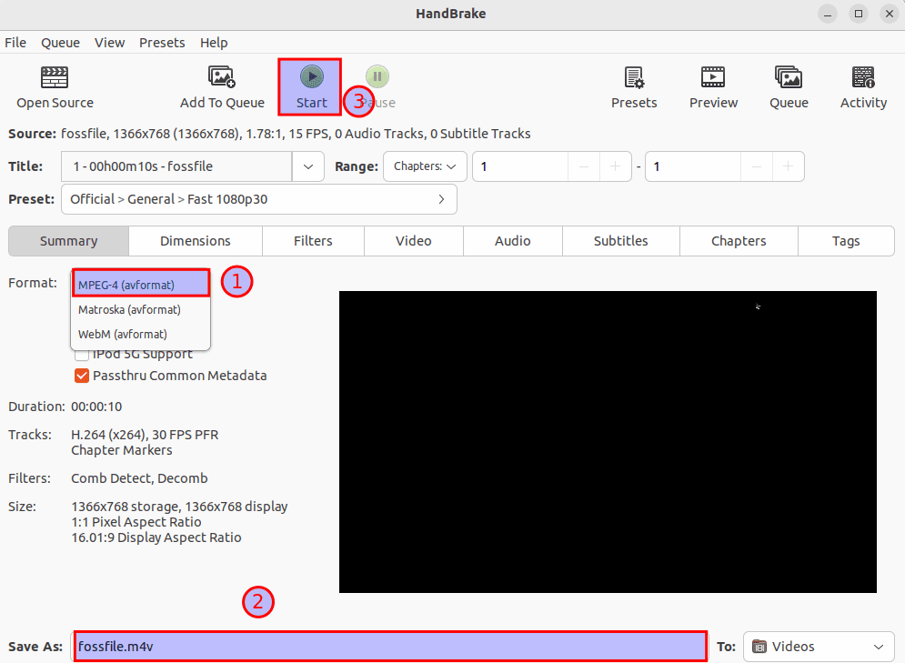Show the Queue window icon
Screen dimensions: 905x663
click(x=789, y=76)
